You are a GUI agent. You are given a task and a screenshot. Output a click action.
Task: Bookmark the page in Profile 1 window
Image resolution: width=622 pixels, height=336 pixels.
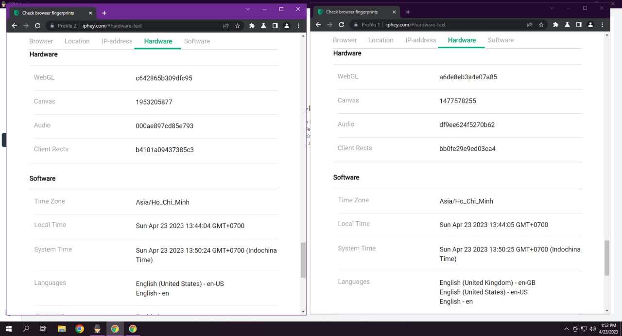click(541, 25)
